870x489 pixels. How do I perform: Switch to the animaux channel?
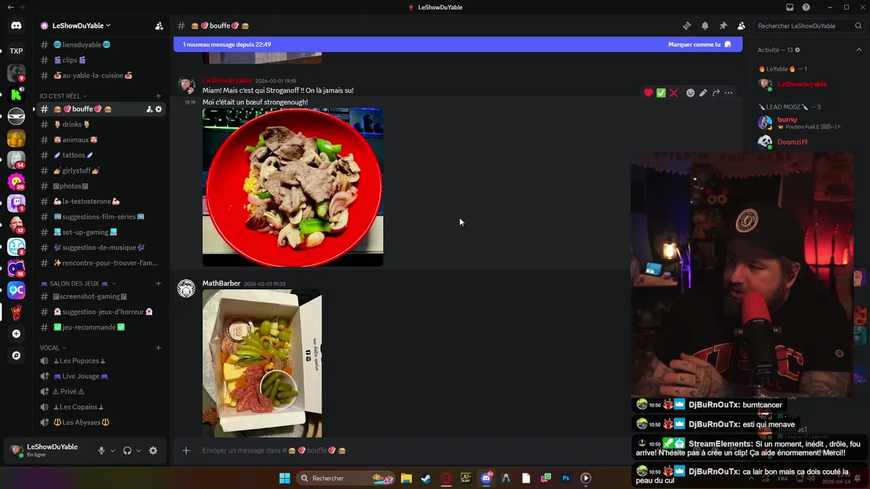[x=101, y=140]
